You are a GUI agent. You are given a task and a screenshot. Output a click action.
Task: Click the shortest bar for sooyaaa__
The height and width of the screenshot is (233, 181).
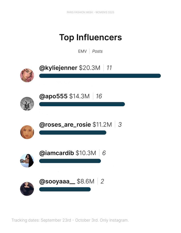65,189
